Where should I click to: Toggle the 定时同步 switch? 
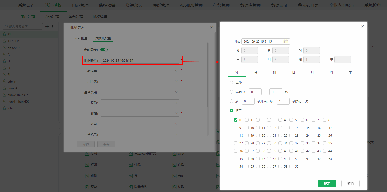click(x=104, y=50)
